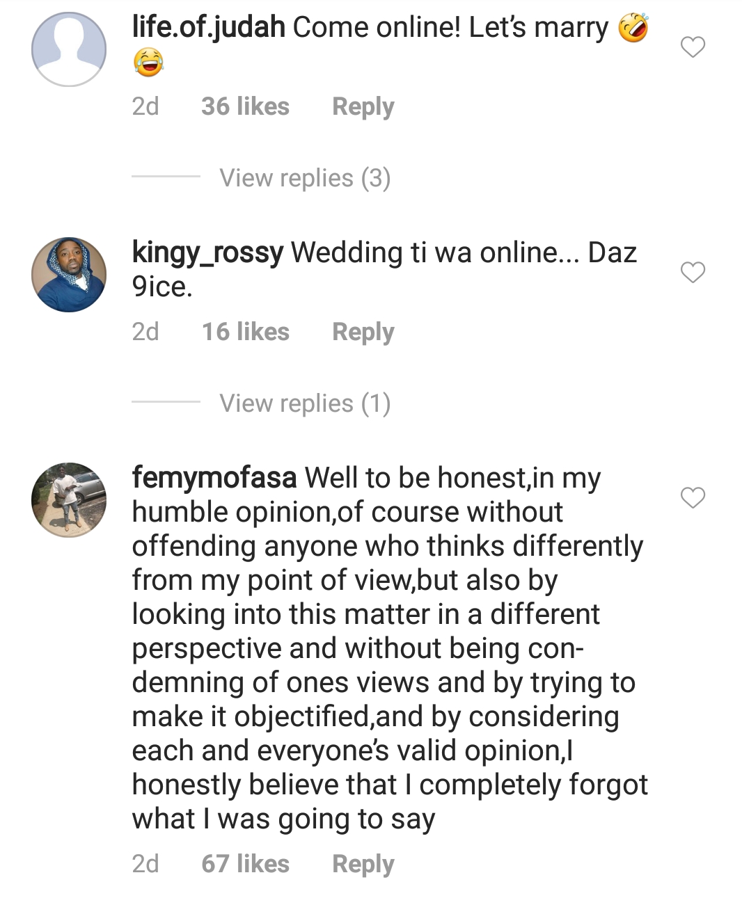View the 67 likes on femymofasa comment

point(245,864)
